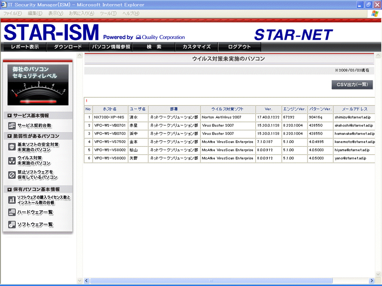Open the カスタマイズ tab
Screen dimensions: 382x286
[197, 47]
